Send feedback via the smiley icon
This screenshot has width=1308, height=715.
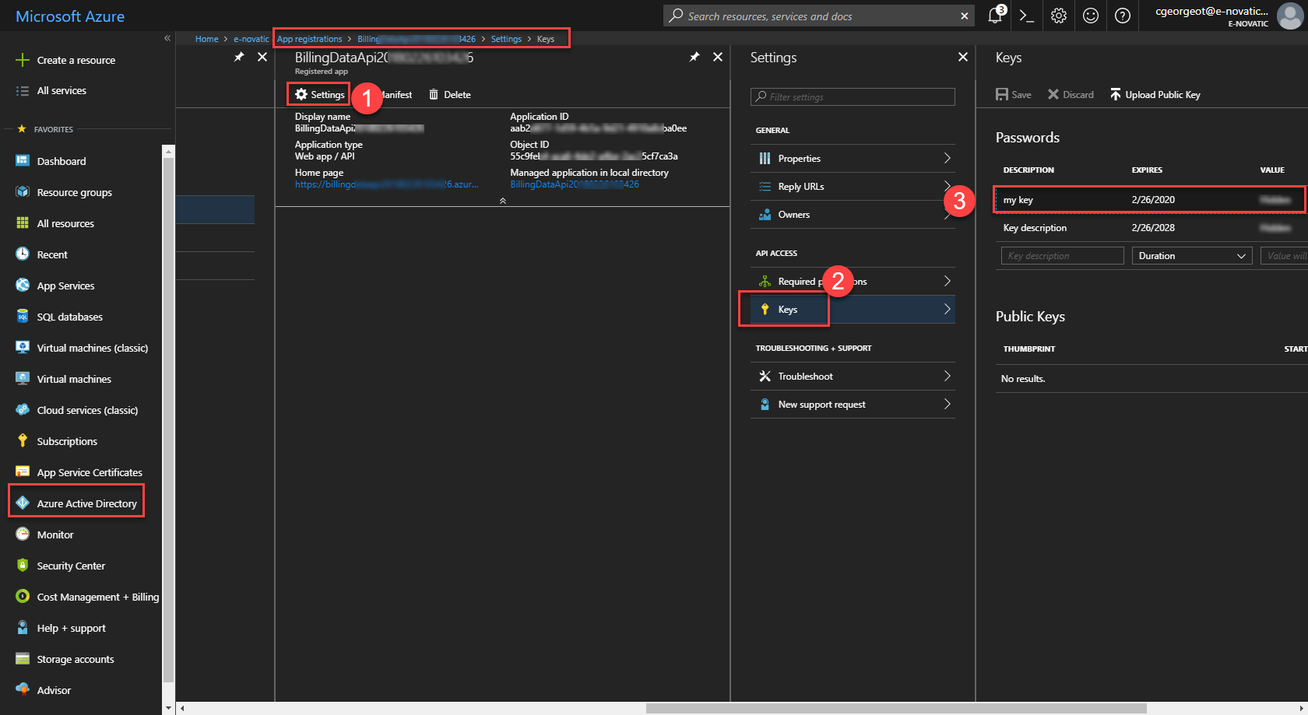(1091, 16)
